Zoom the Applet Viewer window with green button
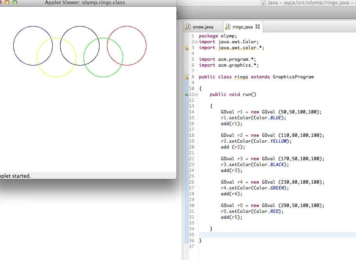 point(15,2)
